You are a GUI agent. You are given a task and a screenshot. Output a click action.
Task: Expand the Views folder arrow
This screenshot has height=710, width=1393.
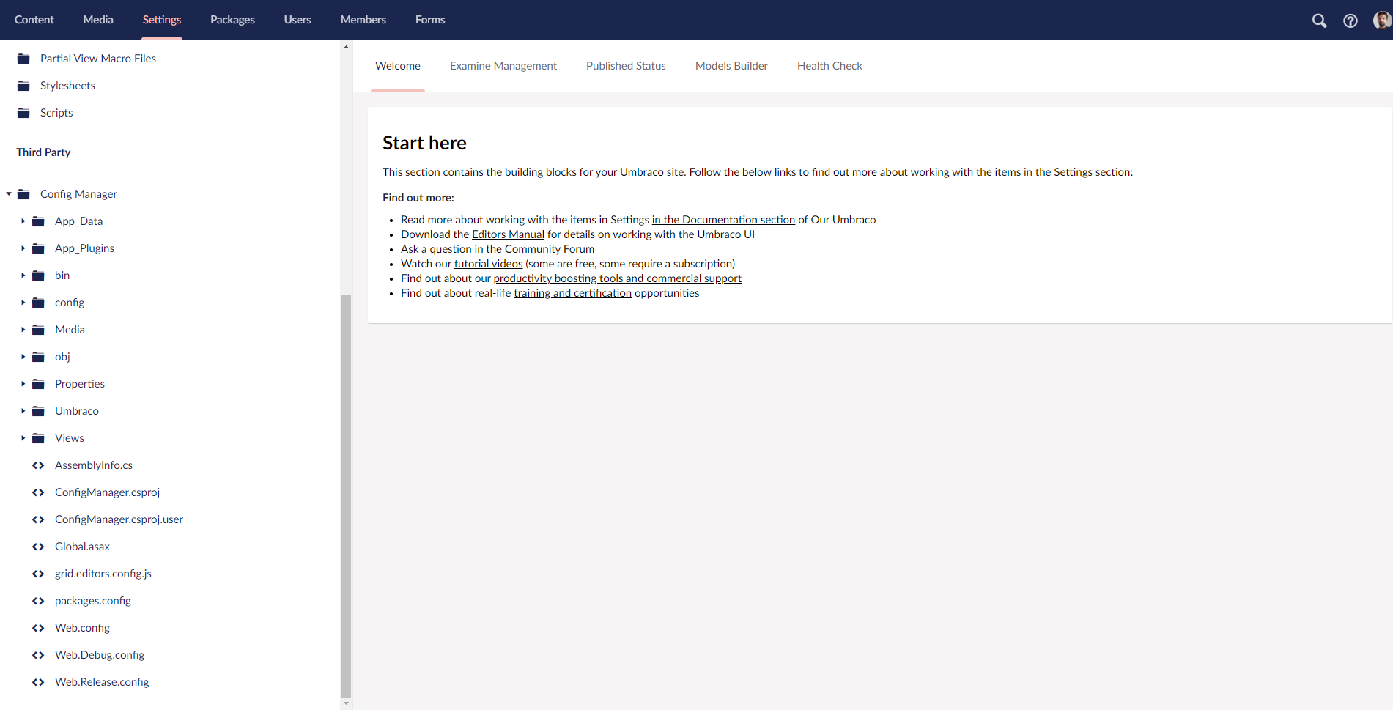coord(23,438)
